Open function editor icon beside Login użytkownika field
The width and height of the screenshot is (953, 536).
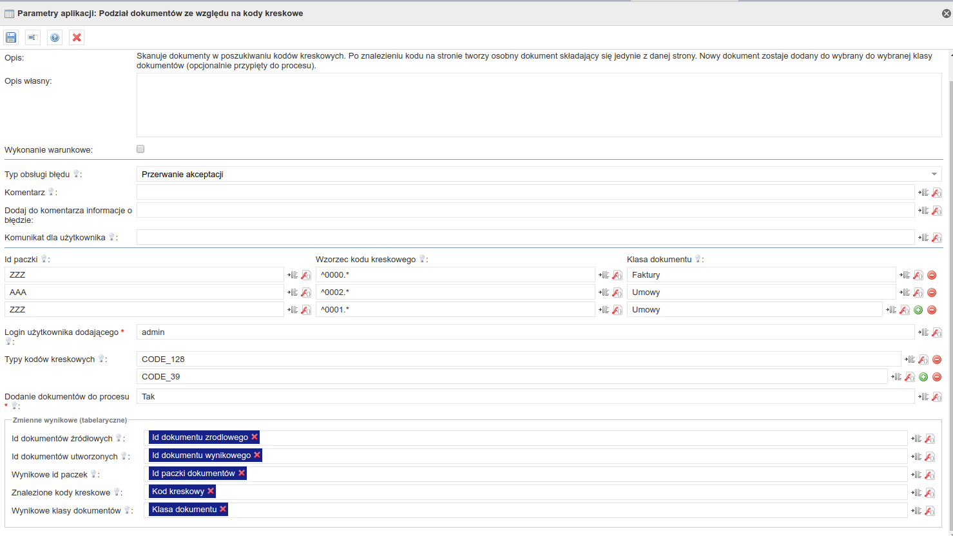tap(937, 332)
